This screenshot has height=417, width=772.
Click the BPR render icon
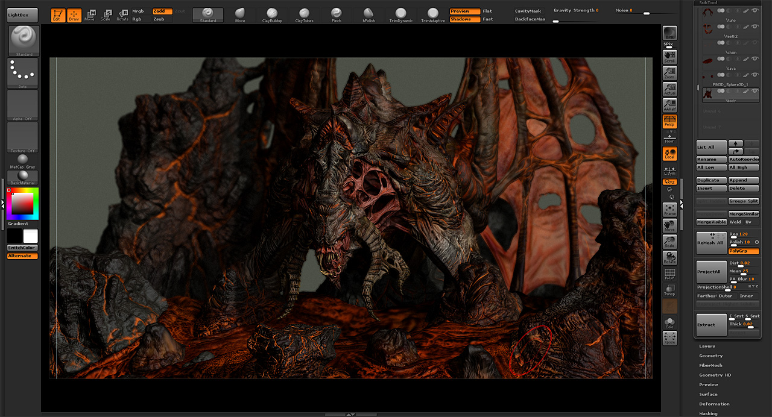click(x=669, y=33)
